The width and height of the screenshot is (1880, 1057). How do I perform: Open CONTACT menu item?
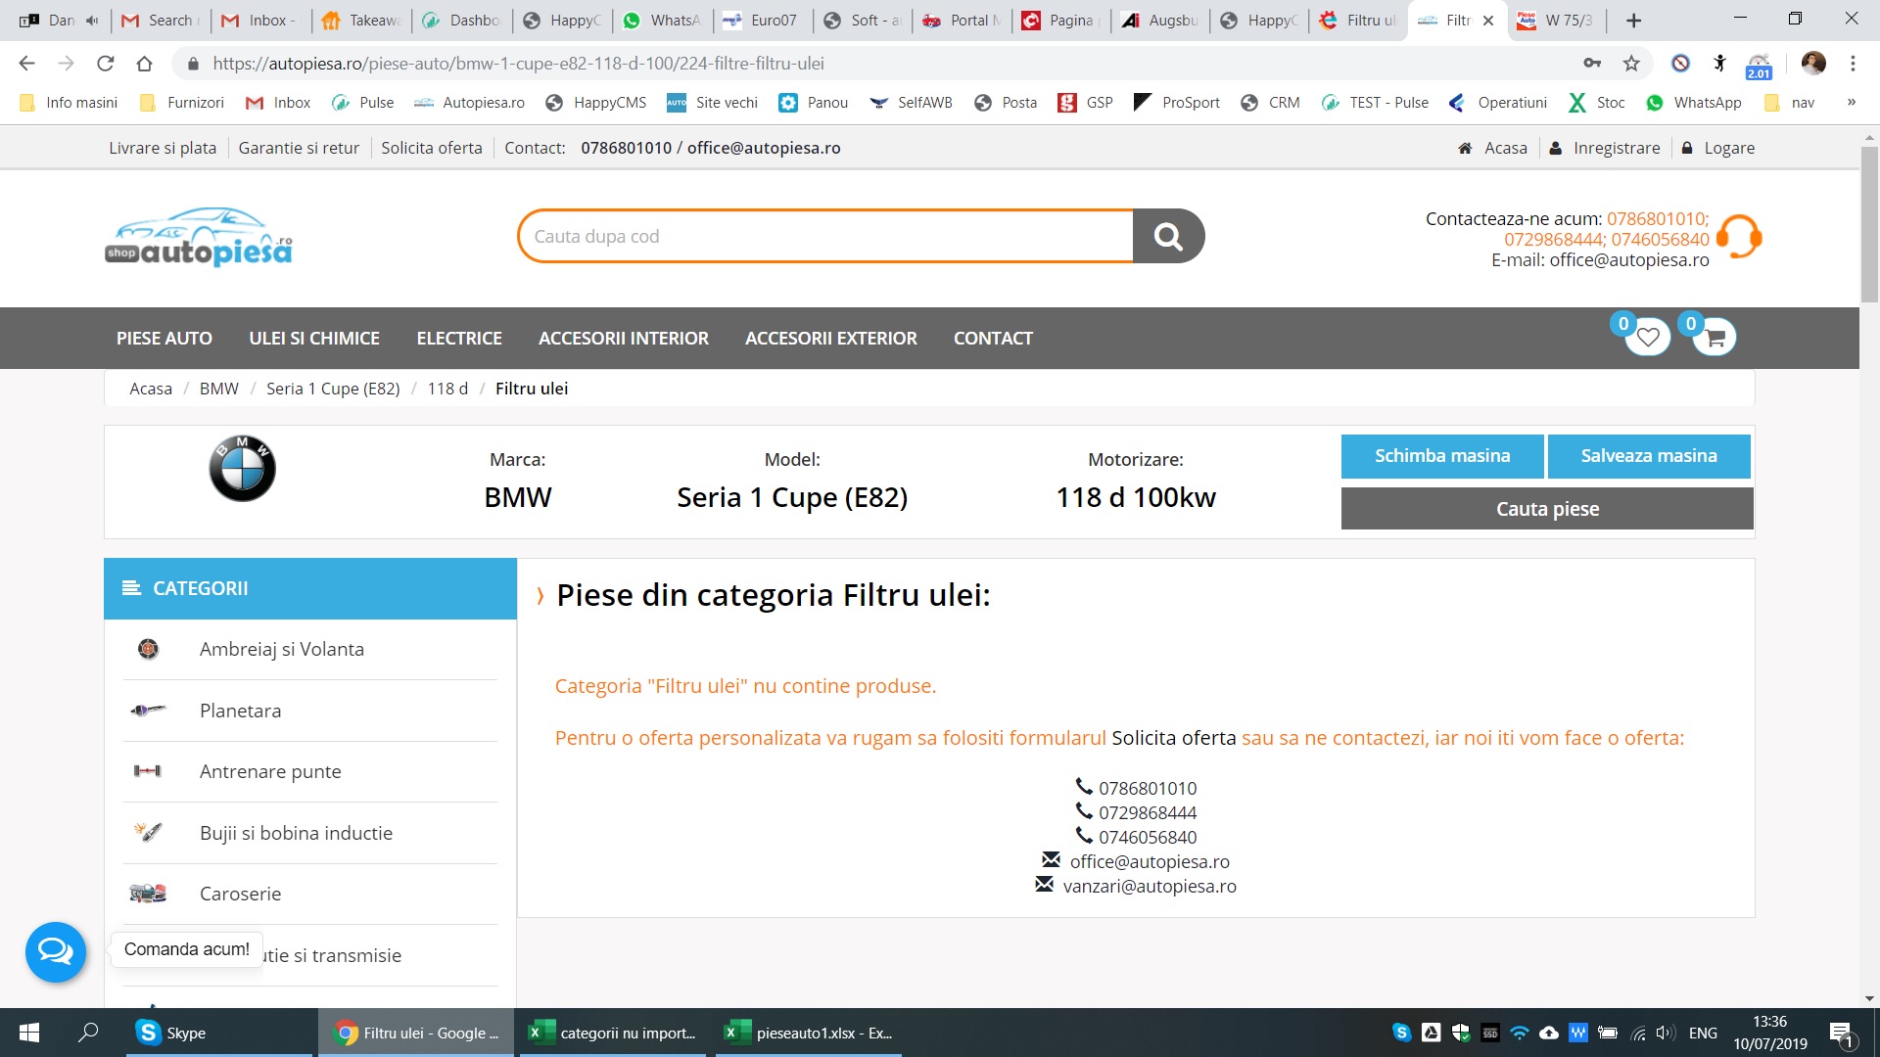(993, 339)
